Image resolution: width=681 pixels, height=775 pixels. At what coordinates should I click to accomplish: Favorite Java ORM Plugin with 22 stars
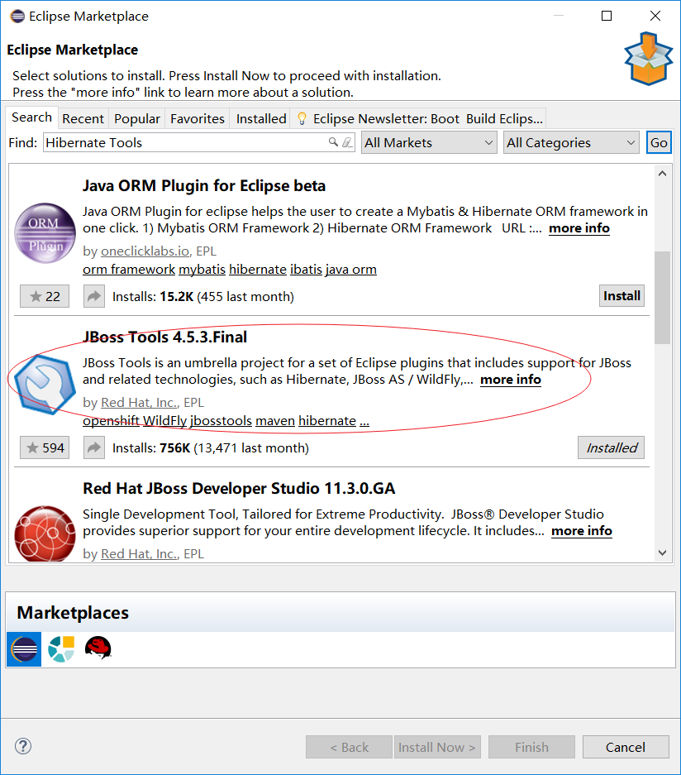45,296
